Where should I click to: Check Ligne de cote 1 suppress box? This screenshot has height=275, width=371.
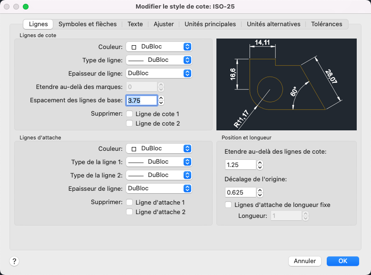tap(129, 114)
